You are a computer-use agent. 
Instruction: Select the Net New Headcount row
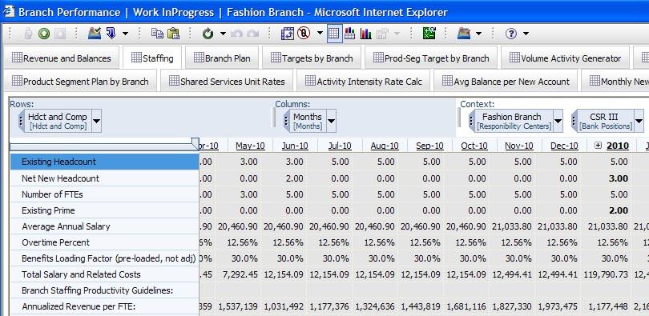point(105,178)
